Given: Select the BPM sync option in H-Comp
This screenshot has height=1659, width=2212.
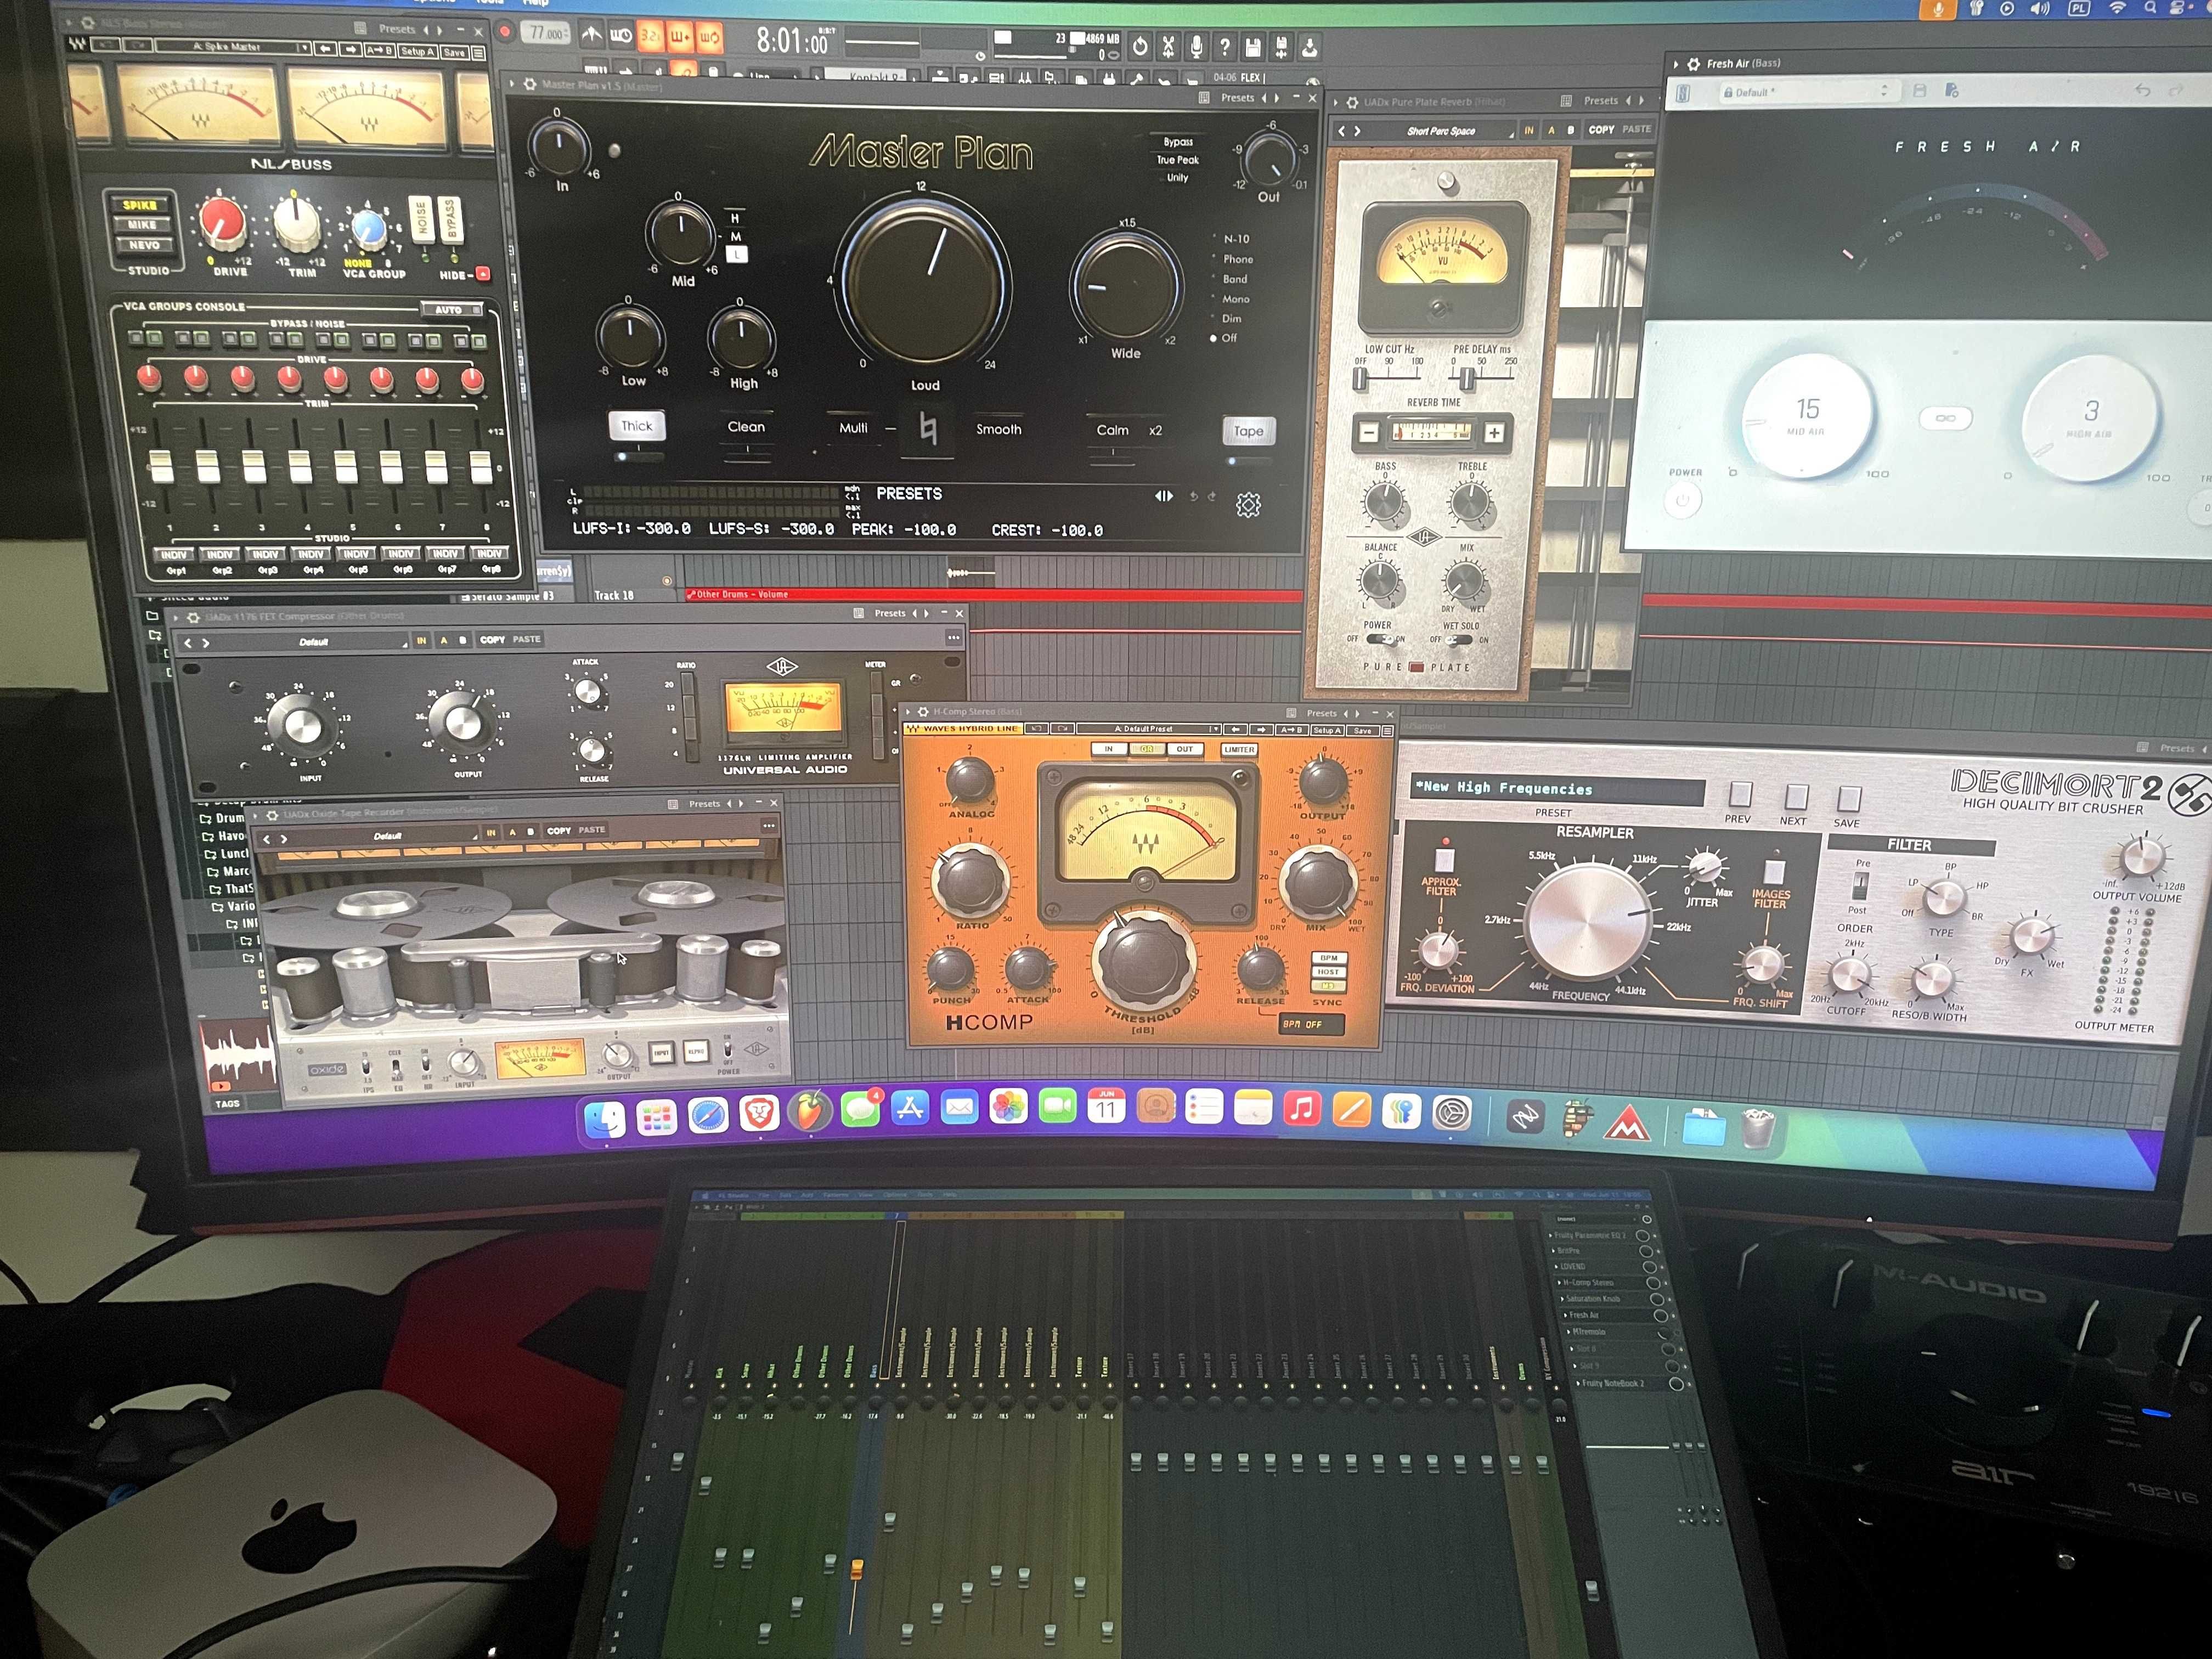Looking at the screenshot, I should click(x=1329, y=958).
